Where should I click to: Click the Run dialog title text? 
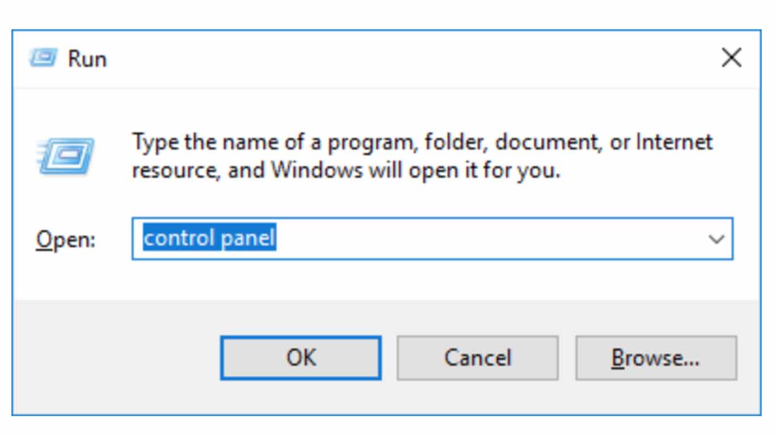click(88, 57)
